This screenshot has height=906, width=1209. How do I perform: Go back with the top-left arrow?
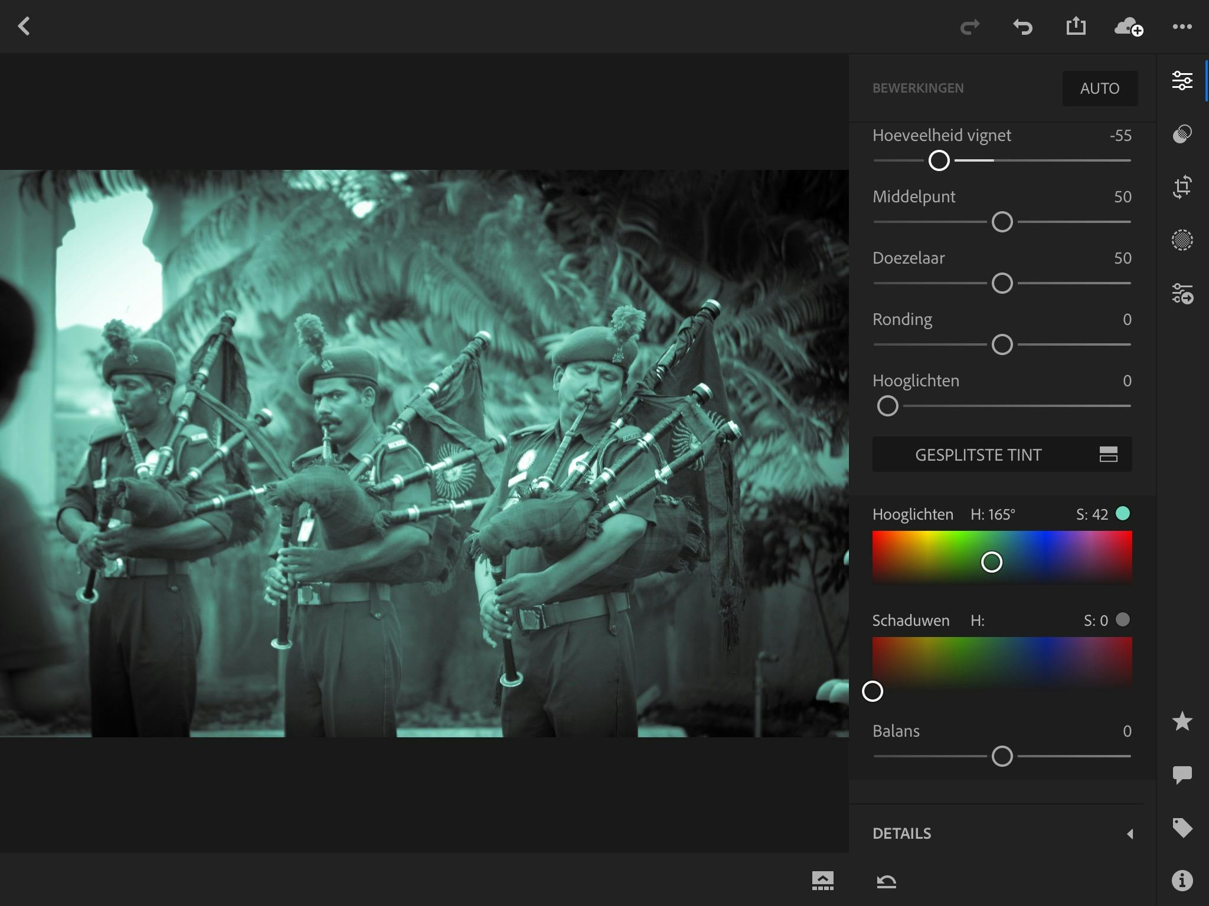coord(24,27)
